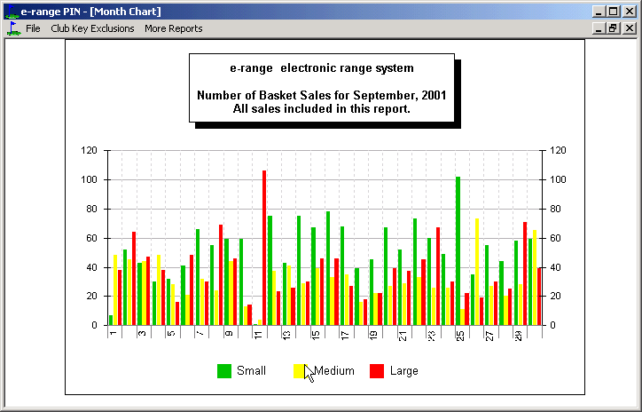Click the yellow Medium legend swatch
This screenshot has height=412, width=642.
click(x=300, y=371)
